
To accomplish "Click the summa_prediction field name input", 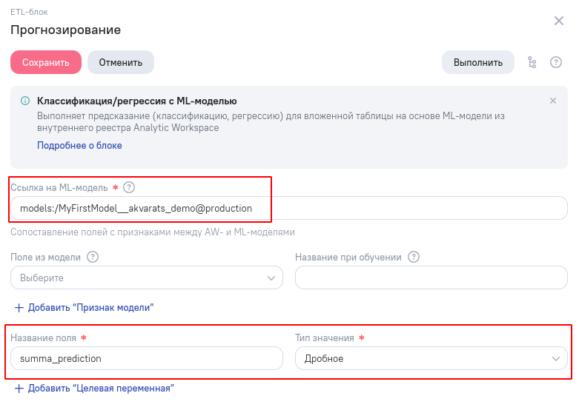I will pyautogui.click(x=147, y=358).
